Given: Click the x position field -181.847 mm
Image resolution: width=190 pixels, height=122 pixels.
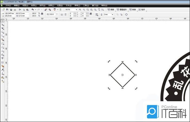Looking at the screenshot, I should (x=9, y=13).
